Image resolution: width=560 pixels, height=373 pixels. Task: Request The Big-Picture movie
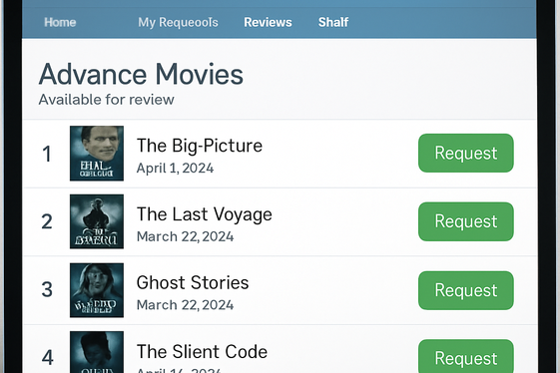466,154
